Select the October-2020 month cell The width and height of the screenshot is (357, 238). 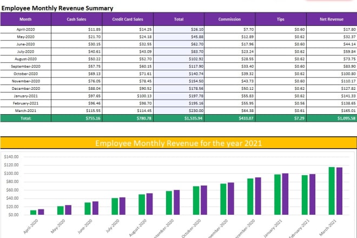coord(25,74)
